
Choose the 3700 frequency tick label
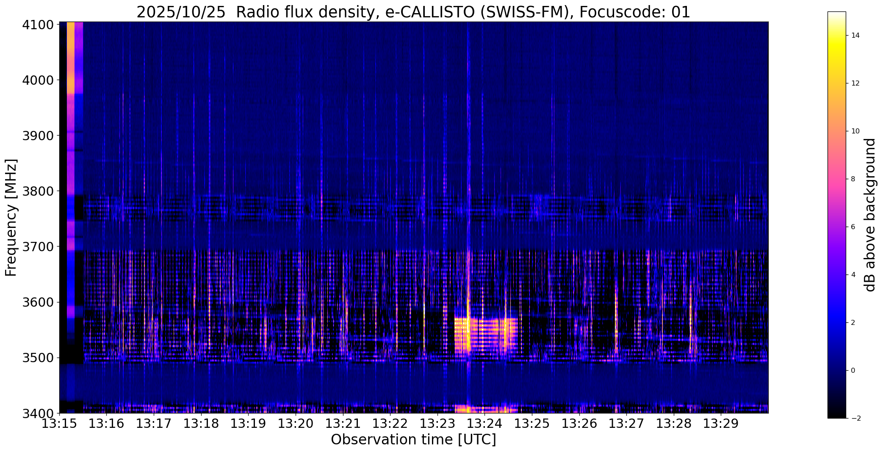(39, 247)
